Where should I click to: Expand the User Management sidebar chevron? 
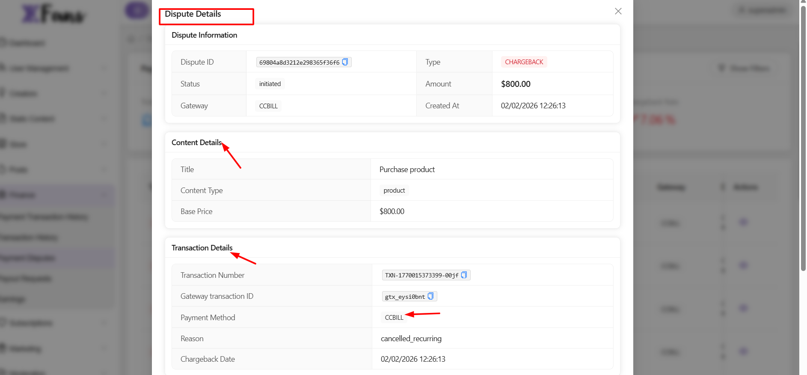pyautogui.click(x=104, y=68)
